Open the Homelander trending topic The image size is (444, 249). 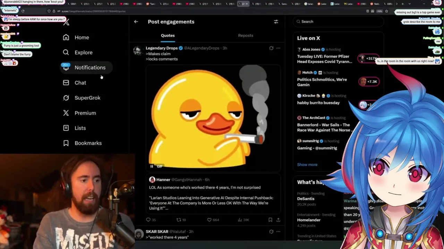point(309,220)
